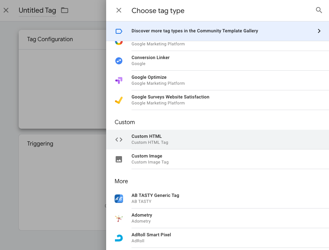The width and height of the screenshot is (329, 250).
Task: Open the tag folder icon
Action: (x=65, y=10)
